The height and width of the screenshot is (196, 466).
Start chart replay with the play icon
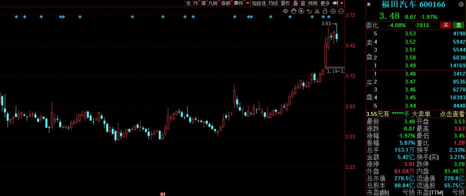301,11
